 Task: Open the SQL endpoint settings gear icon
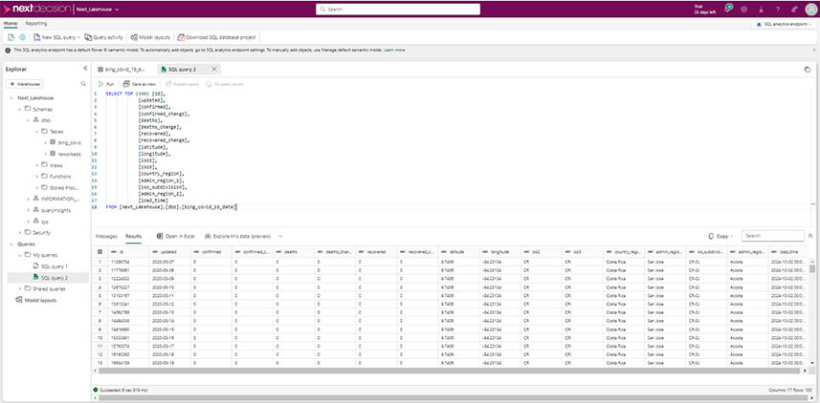[x=23, y=37]
